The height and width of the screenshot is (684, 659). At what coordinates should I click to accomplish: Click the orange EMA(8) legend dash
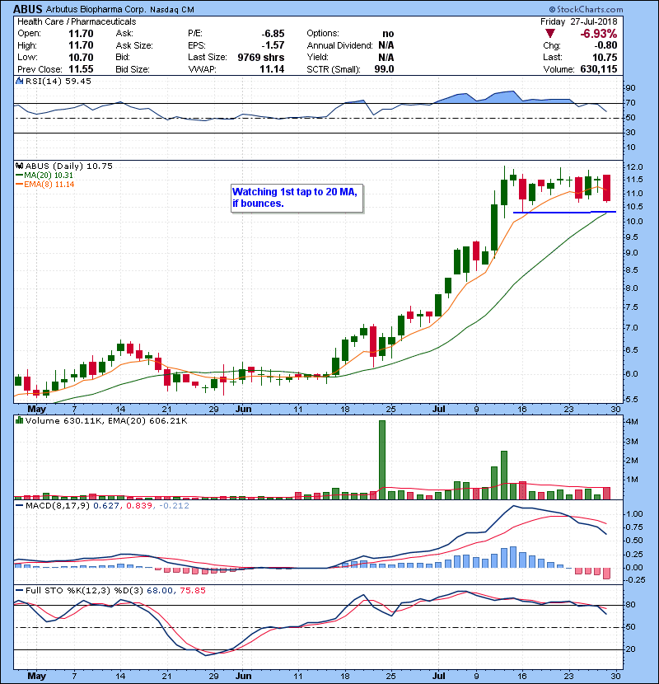[19, 184]
